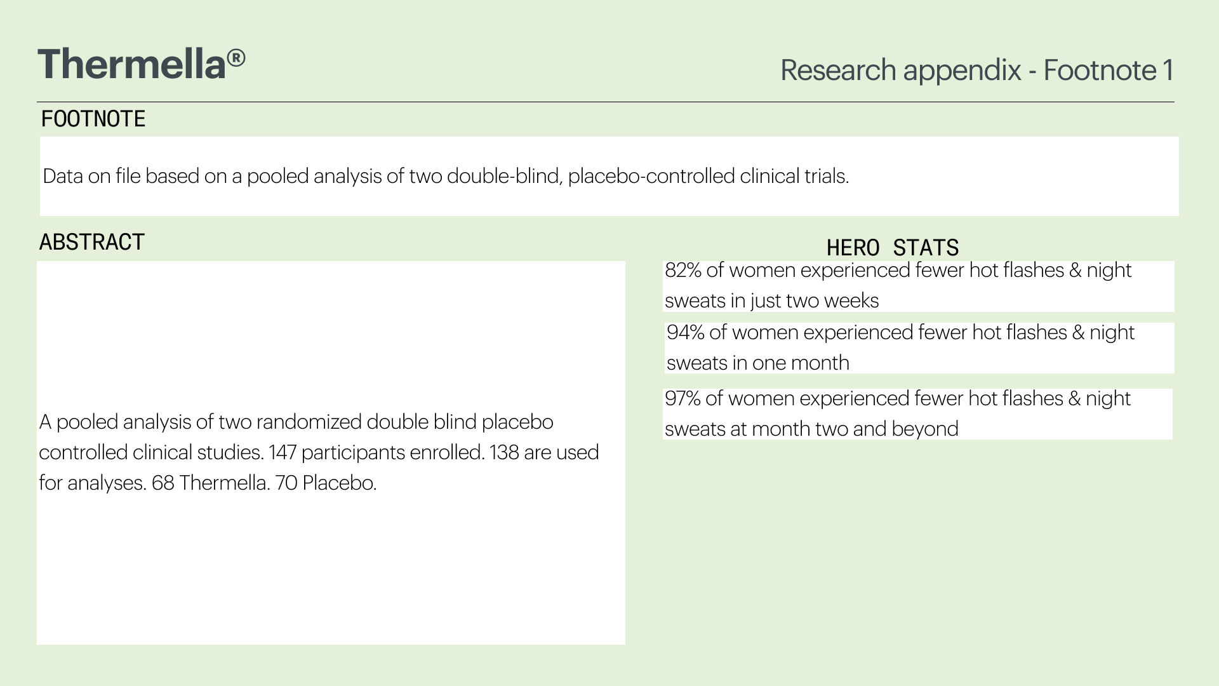Screen dimensions: 1219x686
Task: Select the pooled analysis abstract paragraph
Action: pyautogui.click(x=319, y=452)
